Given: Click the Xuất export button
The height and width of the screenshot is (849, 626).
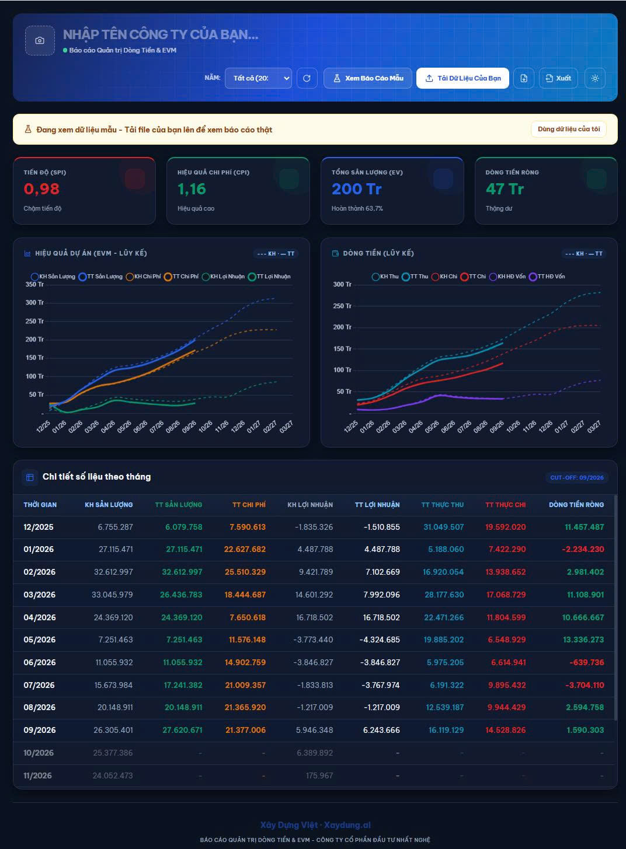Looking at the screenshot, I should pyautogui.click(x=558, y=78).
